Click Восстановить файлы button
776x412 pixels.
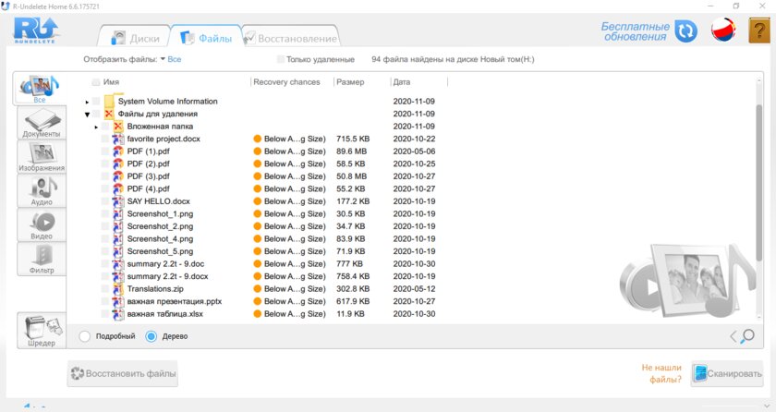(123, 373)
